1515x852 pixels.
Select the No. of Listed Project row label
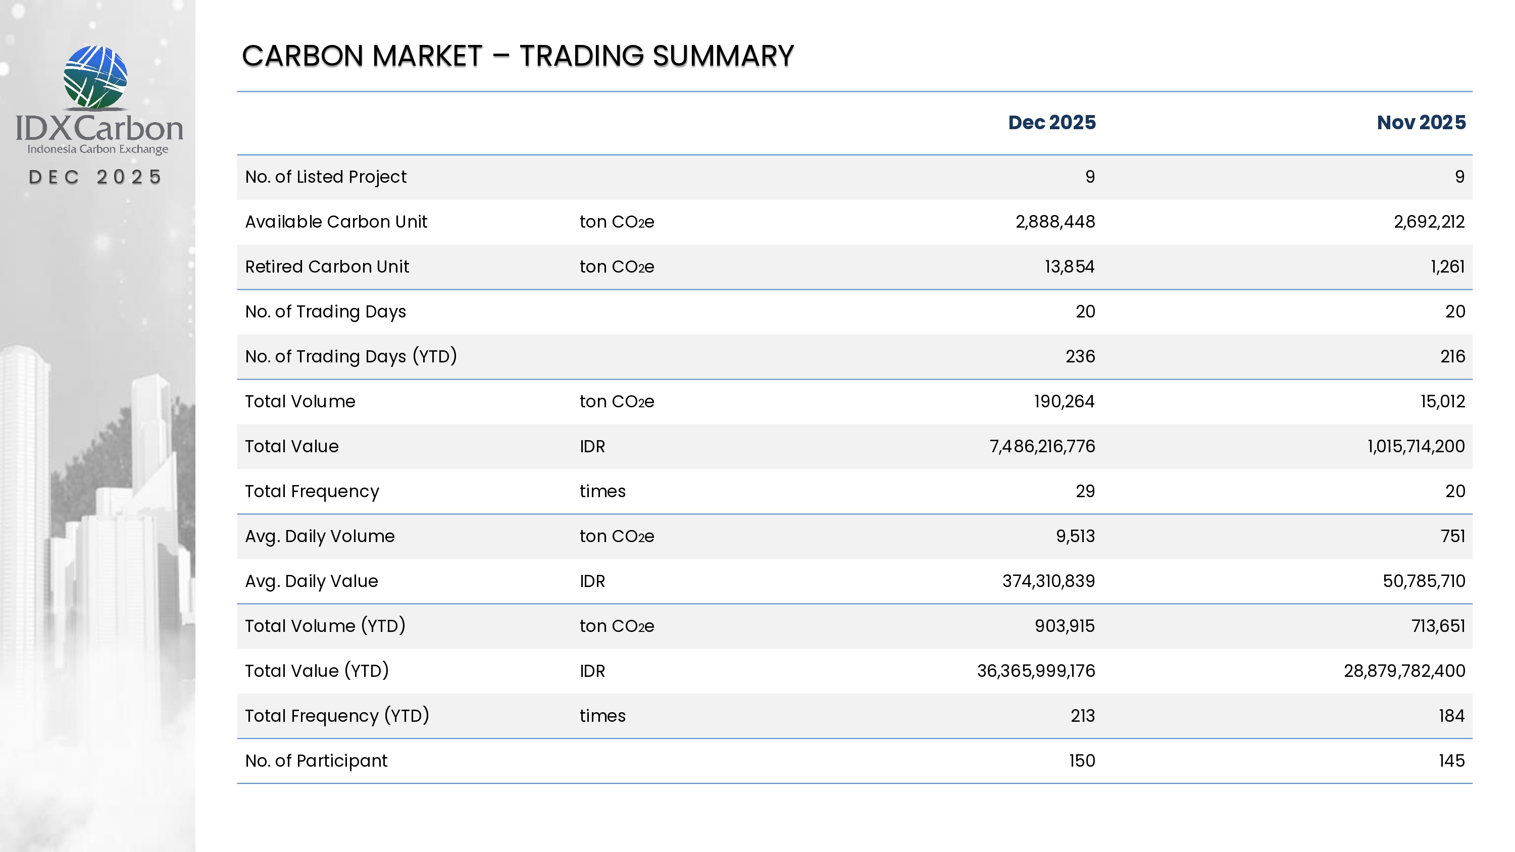point(326,177)
